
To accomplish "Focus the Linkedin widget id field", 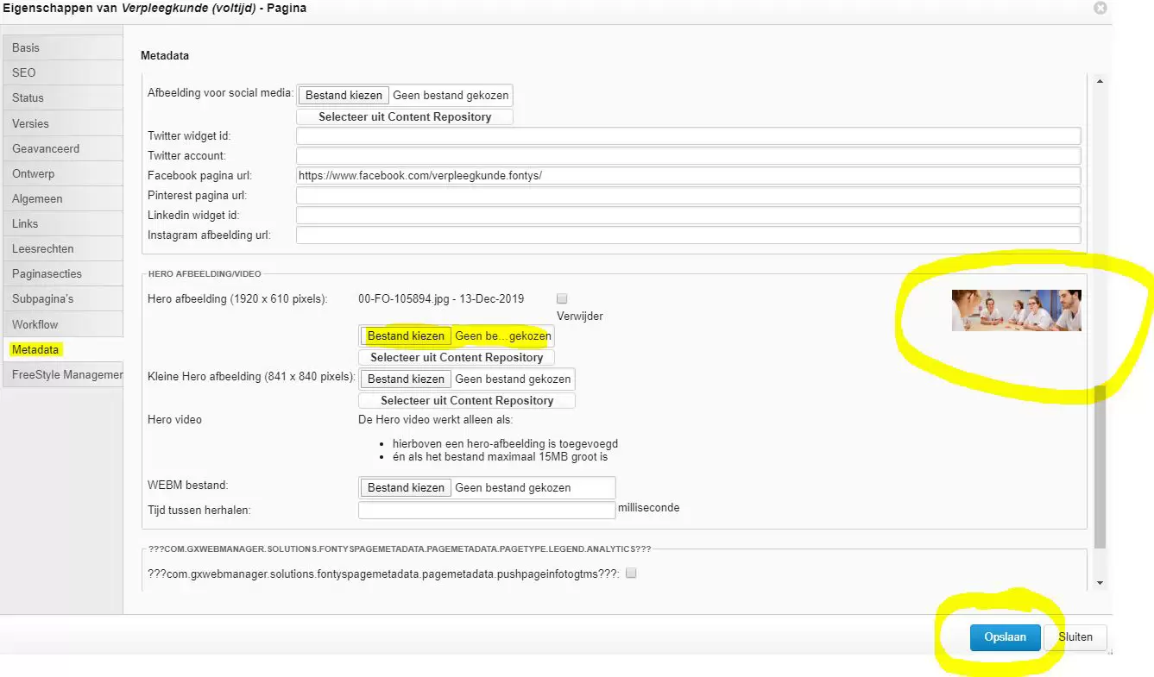I will pyautogui.click(x=688, y=215).
